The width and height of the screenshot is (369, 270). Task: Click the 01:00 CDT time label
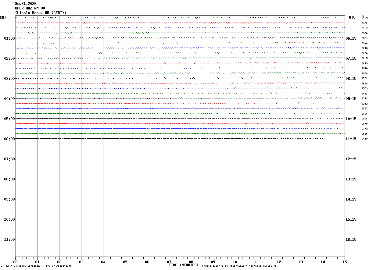point(9,38)
